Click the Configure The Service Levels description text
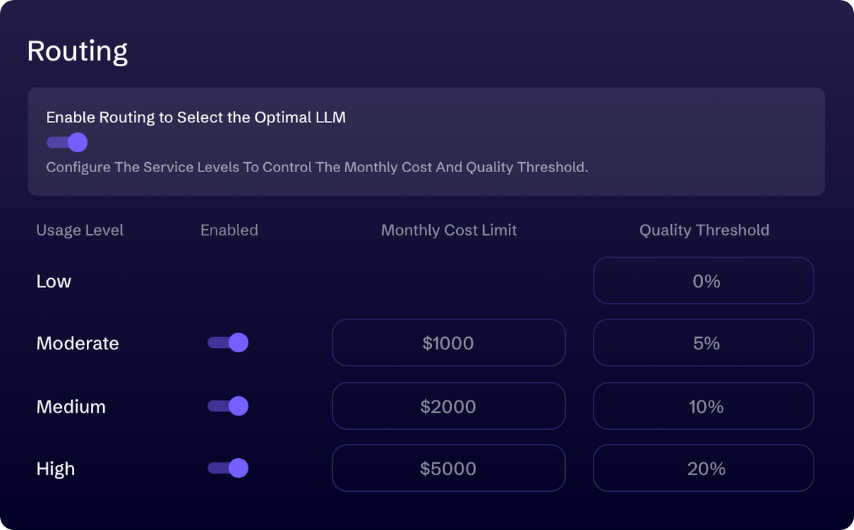The image size is (854, 530). pos(317,168)
